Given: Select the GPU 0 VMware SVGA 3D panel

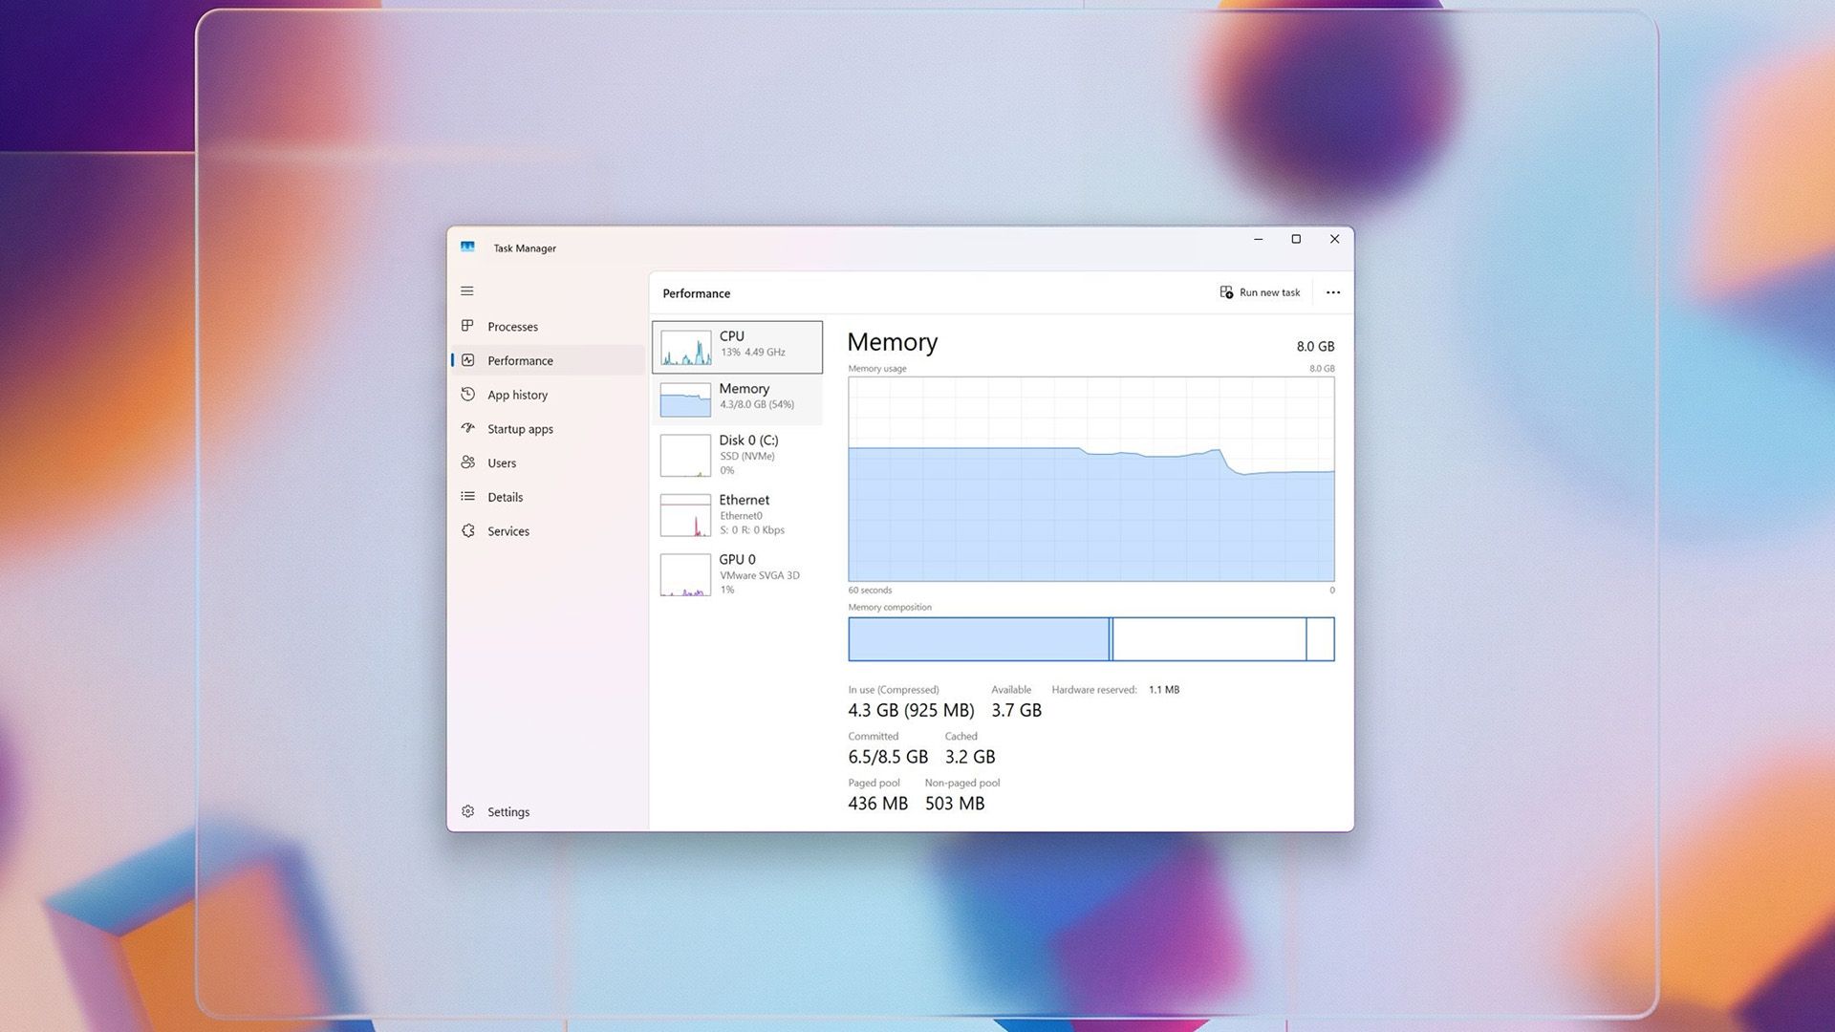Looking at the screenshot, I should click(737, 573).
